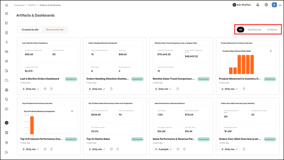Viewport: 284px width, 160px height.
Task: Change sharing for Orders Needing Attention Dashboard
Action: coord(97,89)
